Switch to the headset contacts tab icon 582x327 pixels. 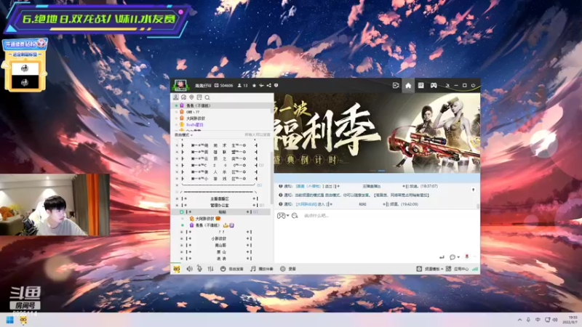184,97
